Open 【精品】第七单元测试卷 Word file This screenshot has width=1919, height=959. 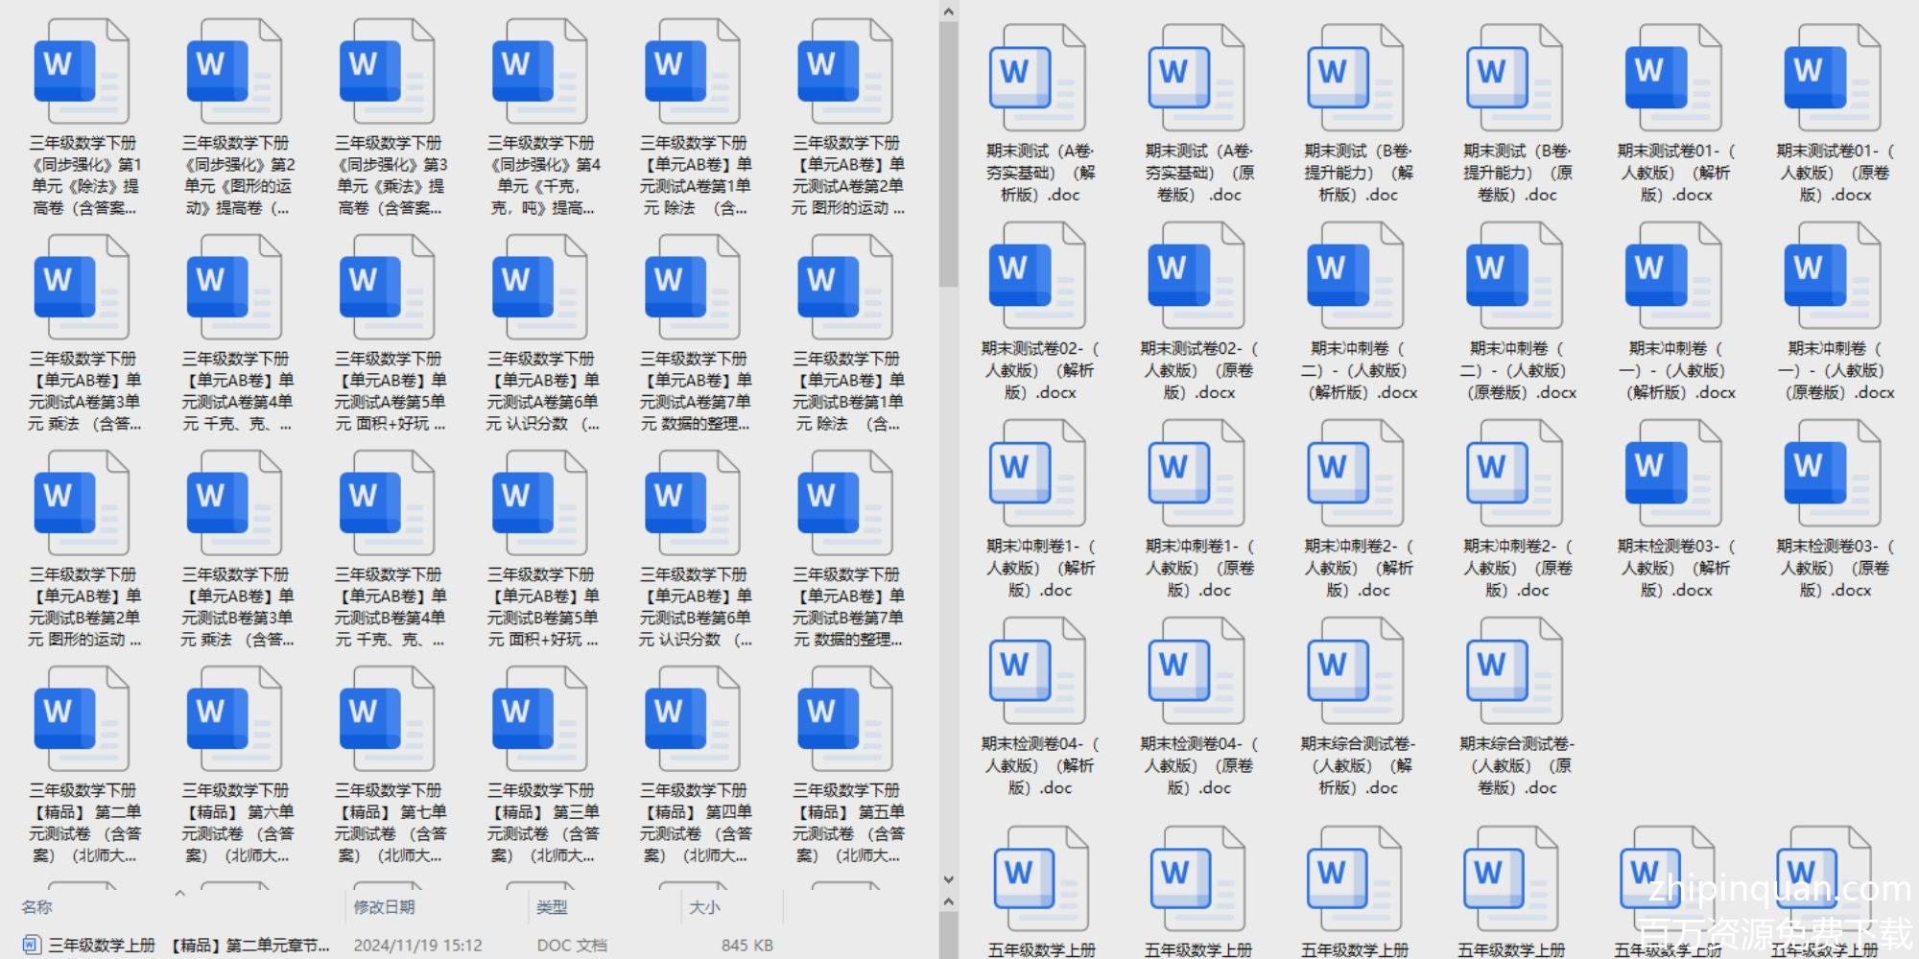point(389,719)
